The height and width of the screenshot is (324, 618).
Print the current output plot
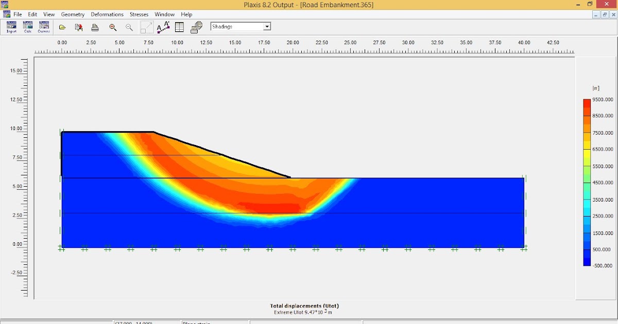[x=95, y=26]
